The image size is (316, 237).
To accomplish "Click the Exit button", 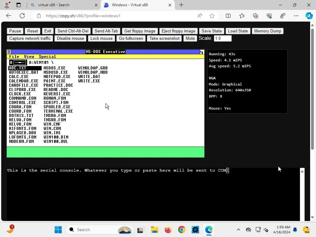I will point(48,31).
